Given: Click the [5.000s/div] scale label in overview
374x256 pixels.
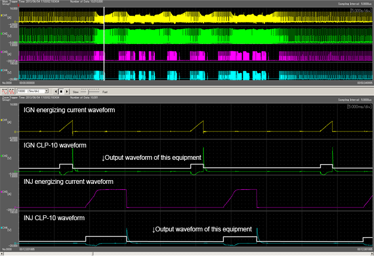Looking at the screenshot, I should [x=361, y=11].
